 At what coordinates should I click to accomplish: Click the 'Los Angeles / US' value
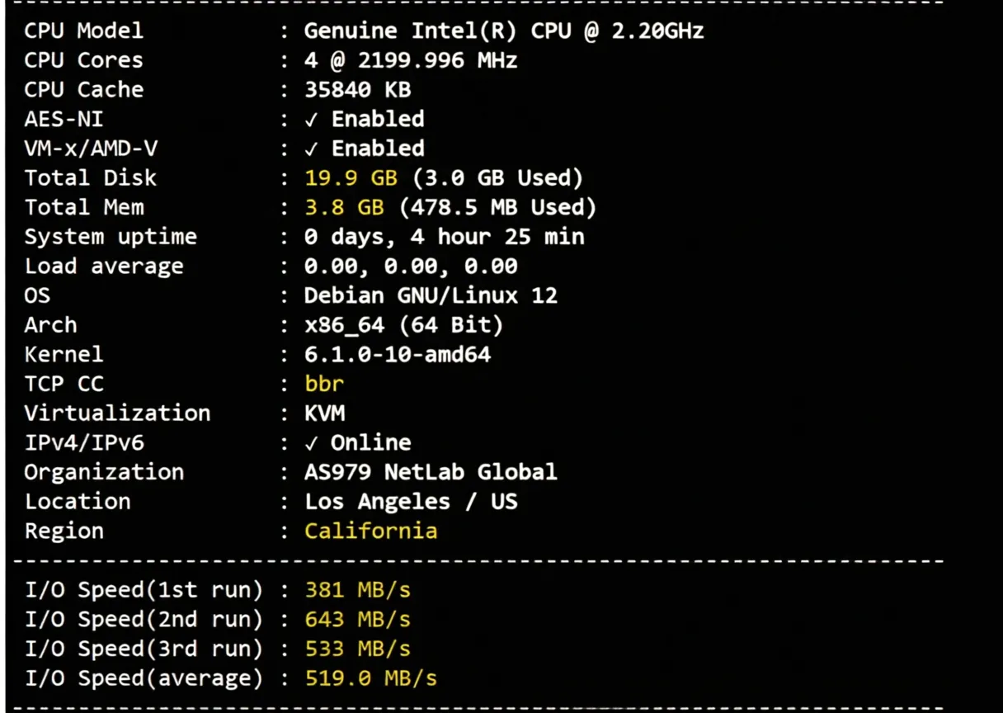pyautogui.click(x=411, y=502)
